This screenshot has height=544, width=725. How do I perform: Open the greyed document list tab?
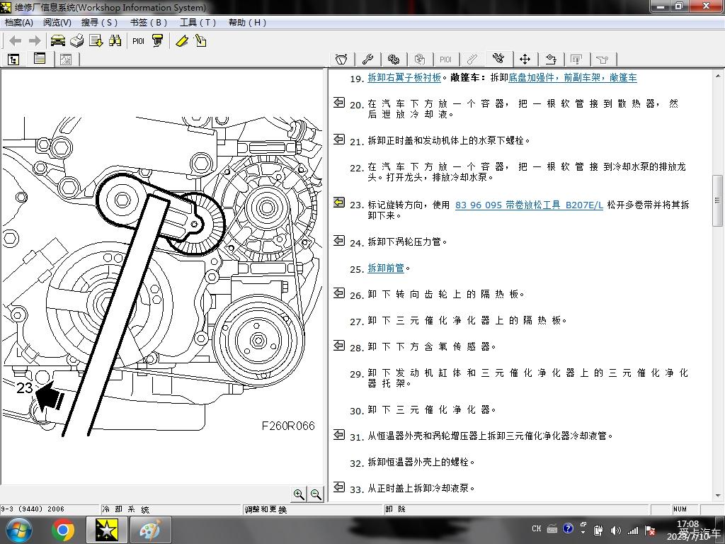pos(576,59)
